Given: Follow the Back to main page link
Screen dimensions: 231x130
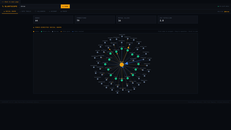Looking at the screenshot, I should click(10, 2).
